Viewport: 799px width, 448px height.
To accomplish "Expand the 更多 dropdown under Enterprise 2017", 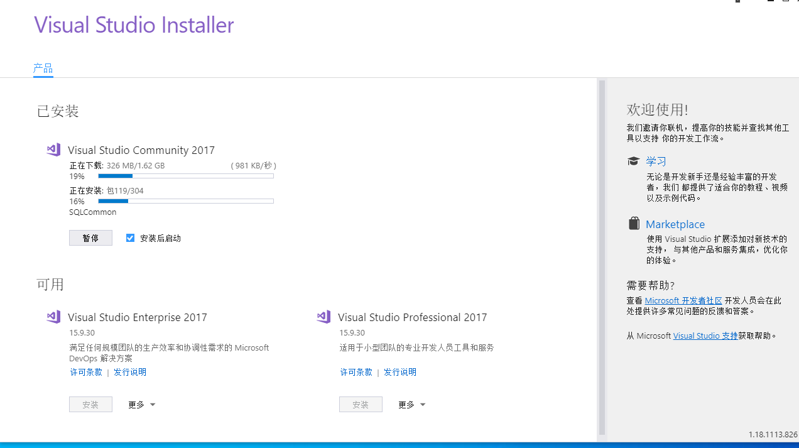I will 141,404.
